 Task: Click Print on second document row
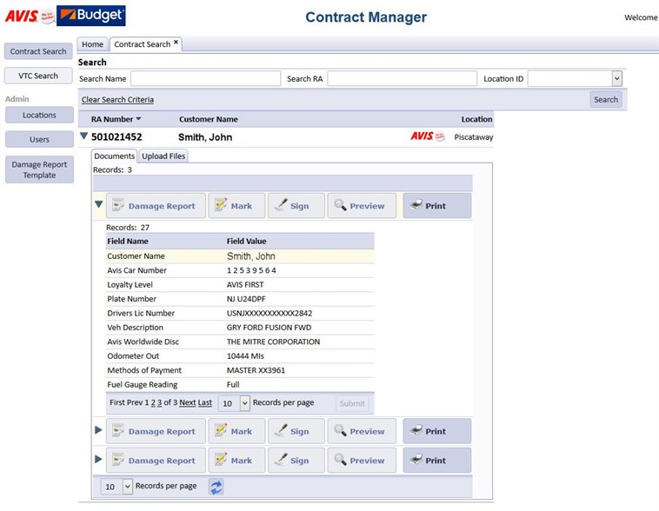coord(437,431)
